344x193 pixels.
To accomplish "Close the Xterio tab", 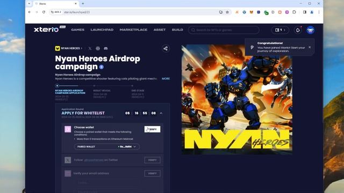I will pyautogui.click(x=75, y=4).
